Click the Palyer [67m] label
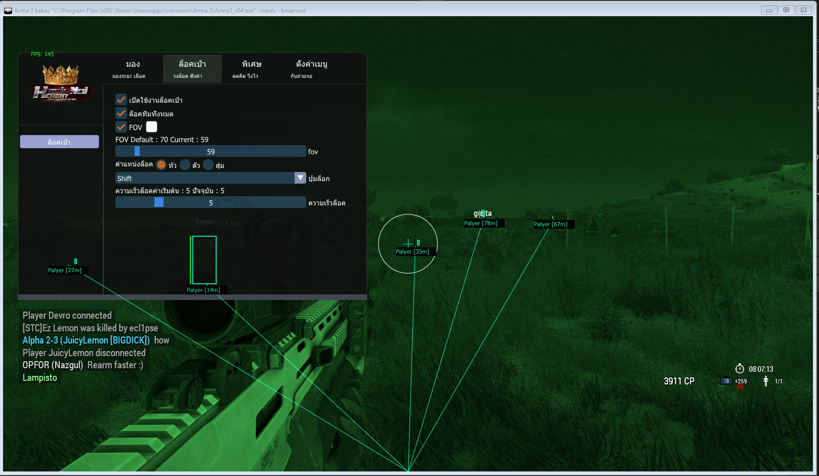 551,224
